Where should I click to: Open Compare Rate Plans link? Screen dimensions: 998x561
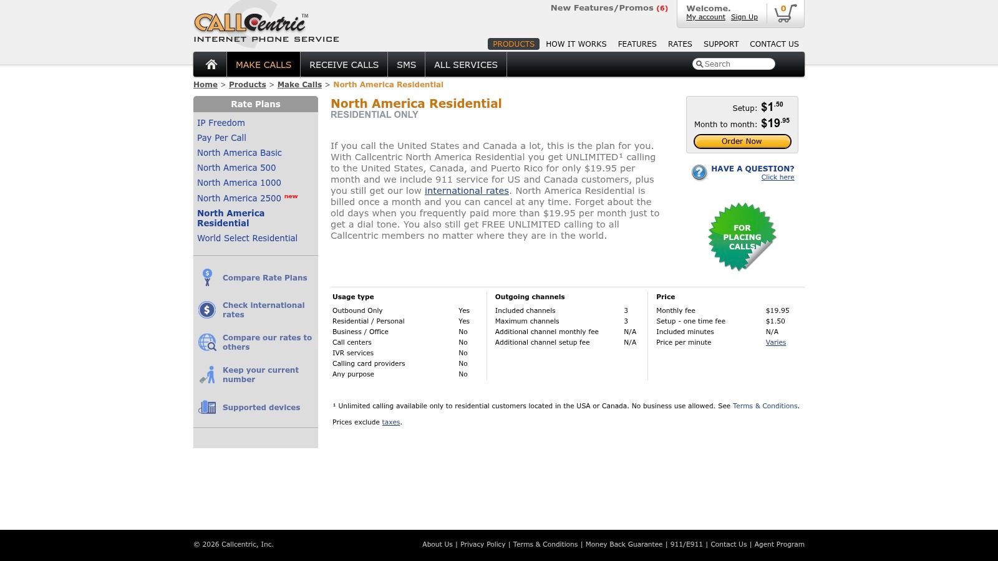pos(264,278)
